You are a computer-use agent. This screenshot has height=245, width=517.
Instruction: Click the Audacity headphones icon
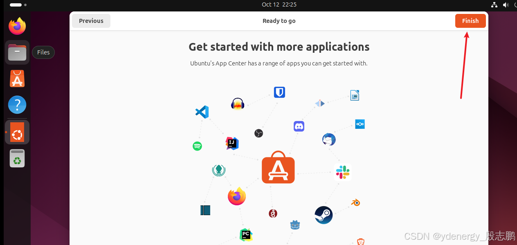(238, 104)
